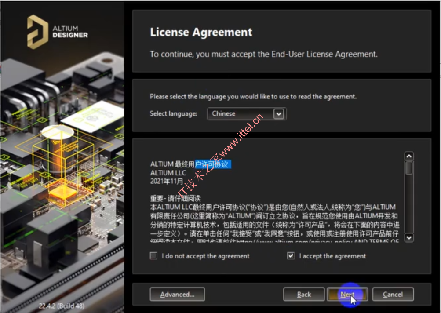Click the 'Select language:' label
441x313 pixels.
[174, 113]
